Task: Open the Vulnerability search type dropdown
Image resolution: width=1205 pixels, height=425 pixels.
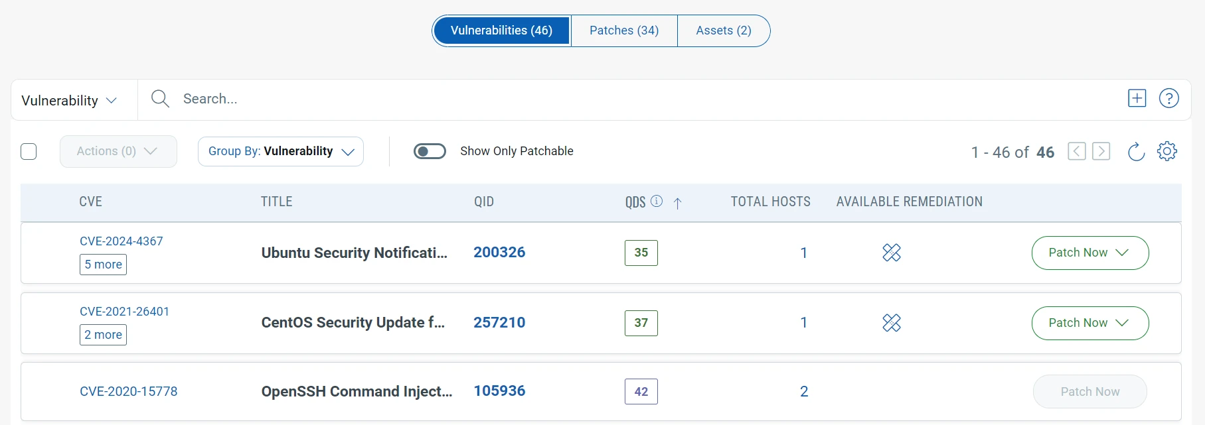Action: coord(69,101)
